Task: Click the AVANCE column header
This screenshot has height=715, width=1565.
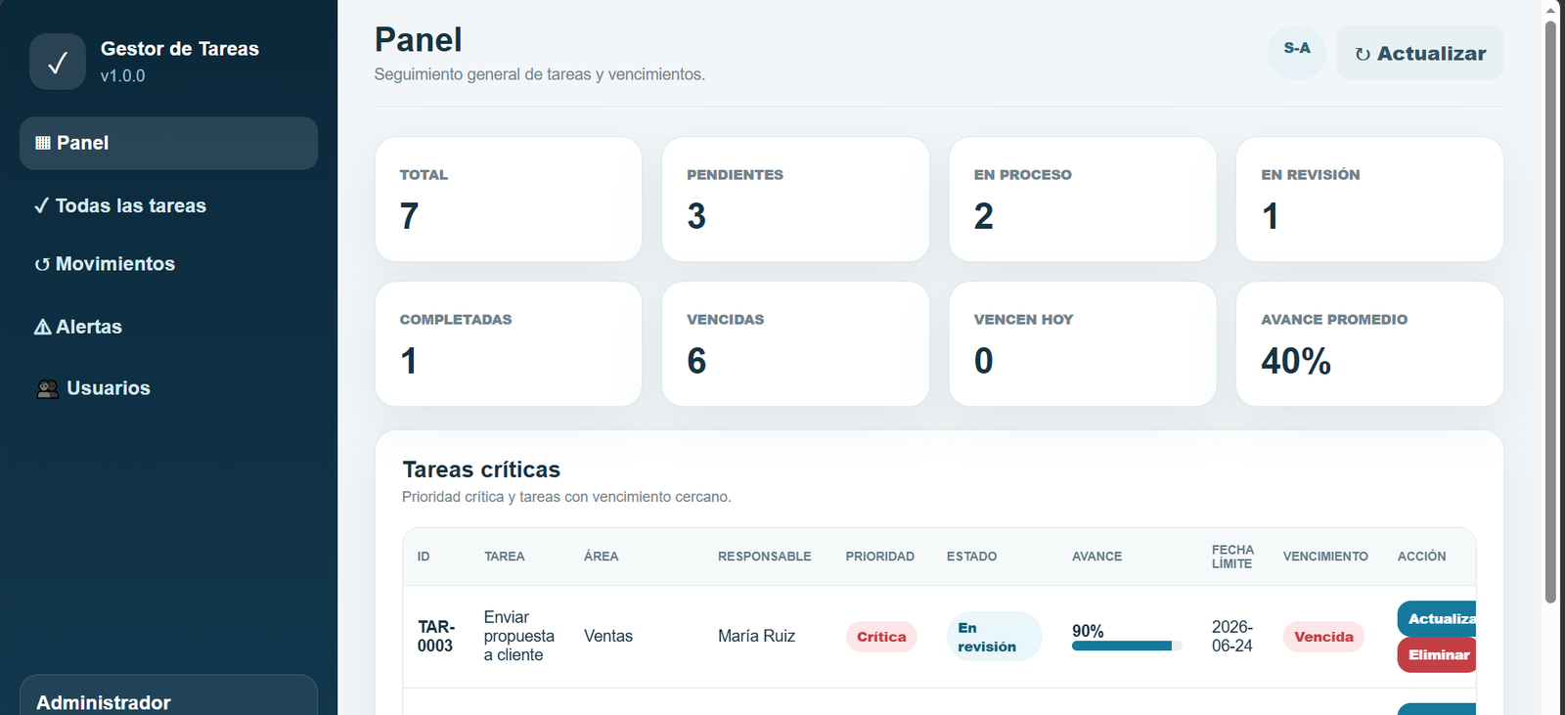Action: pos(1096,557)
